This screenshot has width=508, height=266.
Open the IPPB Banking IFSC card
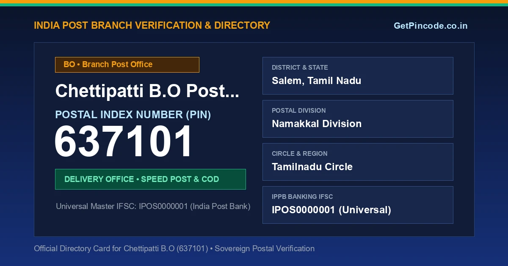tap(358, 205)
